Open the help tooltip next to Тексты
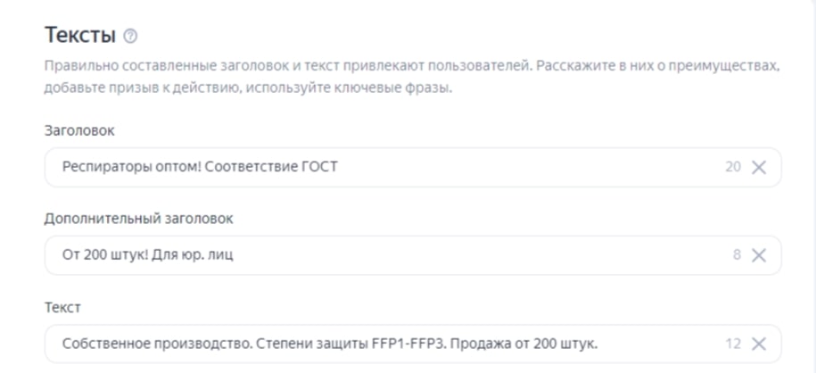The height and width of the screenshot is (373, 816). 130,37
